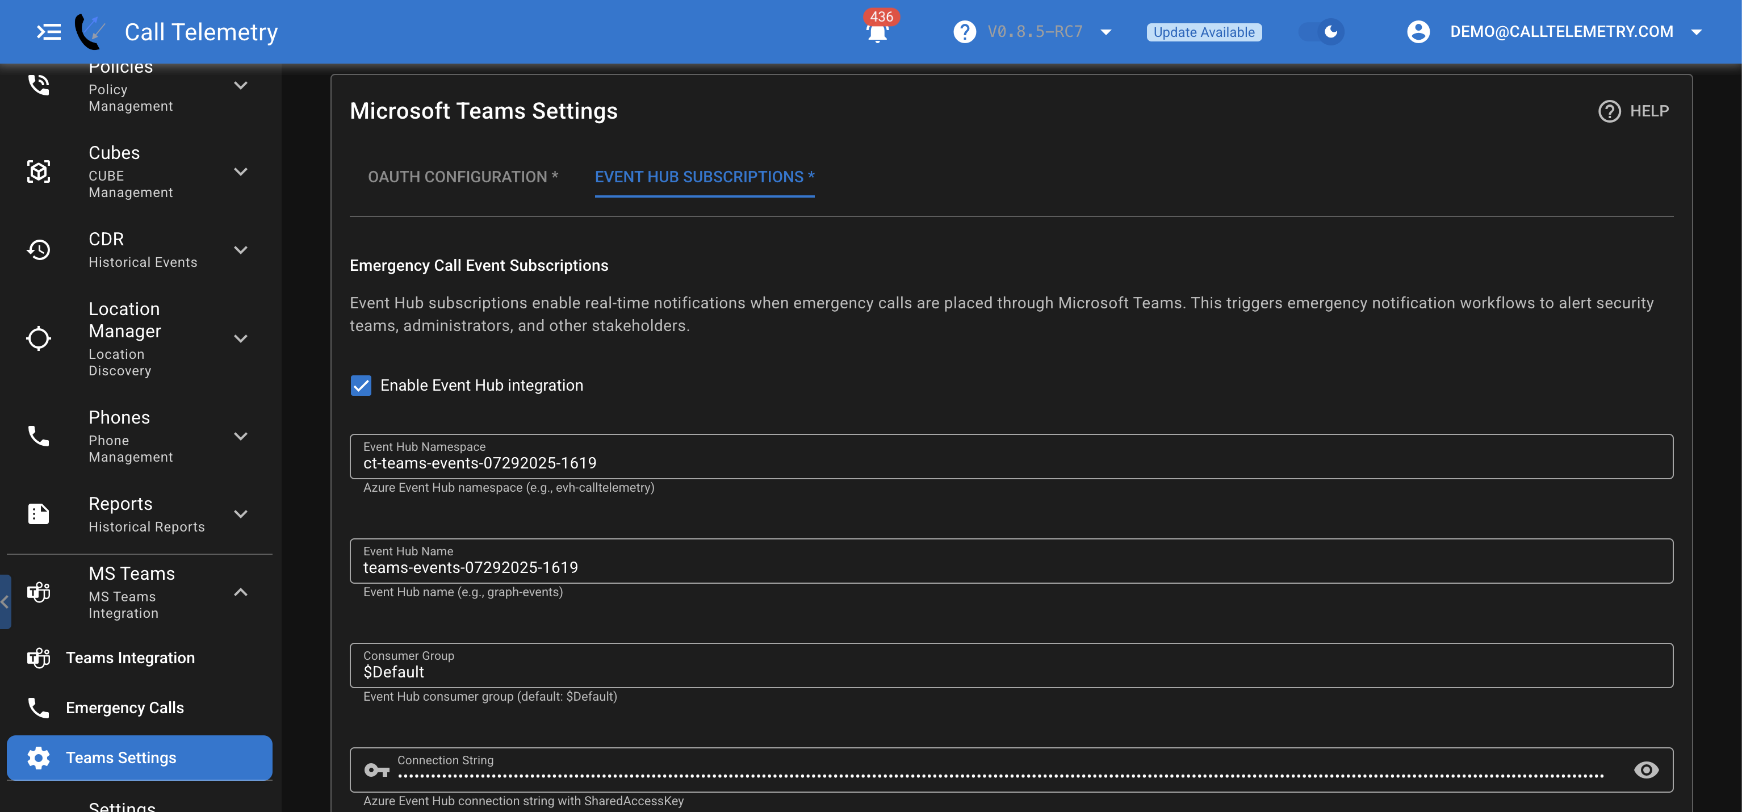1742x812 pixels.
Task: Select Event Hub Subscriptions tab
Action: pyautogui.click(x=705, y=177)
